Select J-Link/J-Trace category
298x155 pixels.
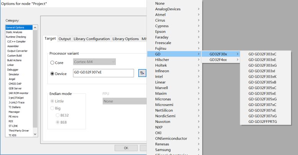19,103
